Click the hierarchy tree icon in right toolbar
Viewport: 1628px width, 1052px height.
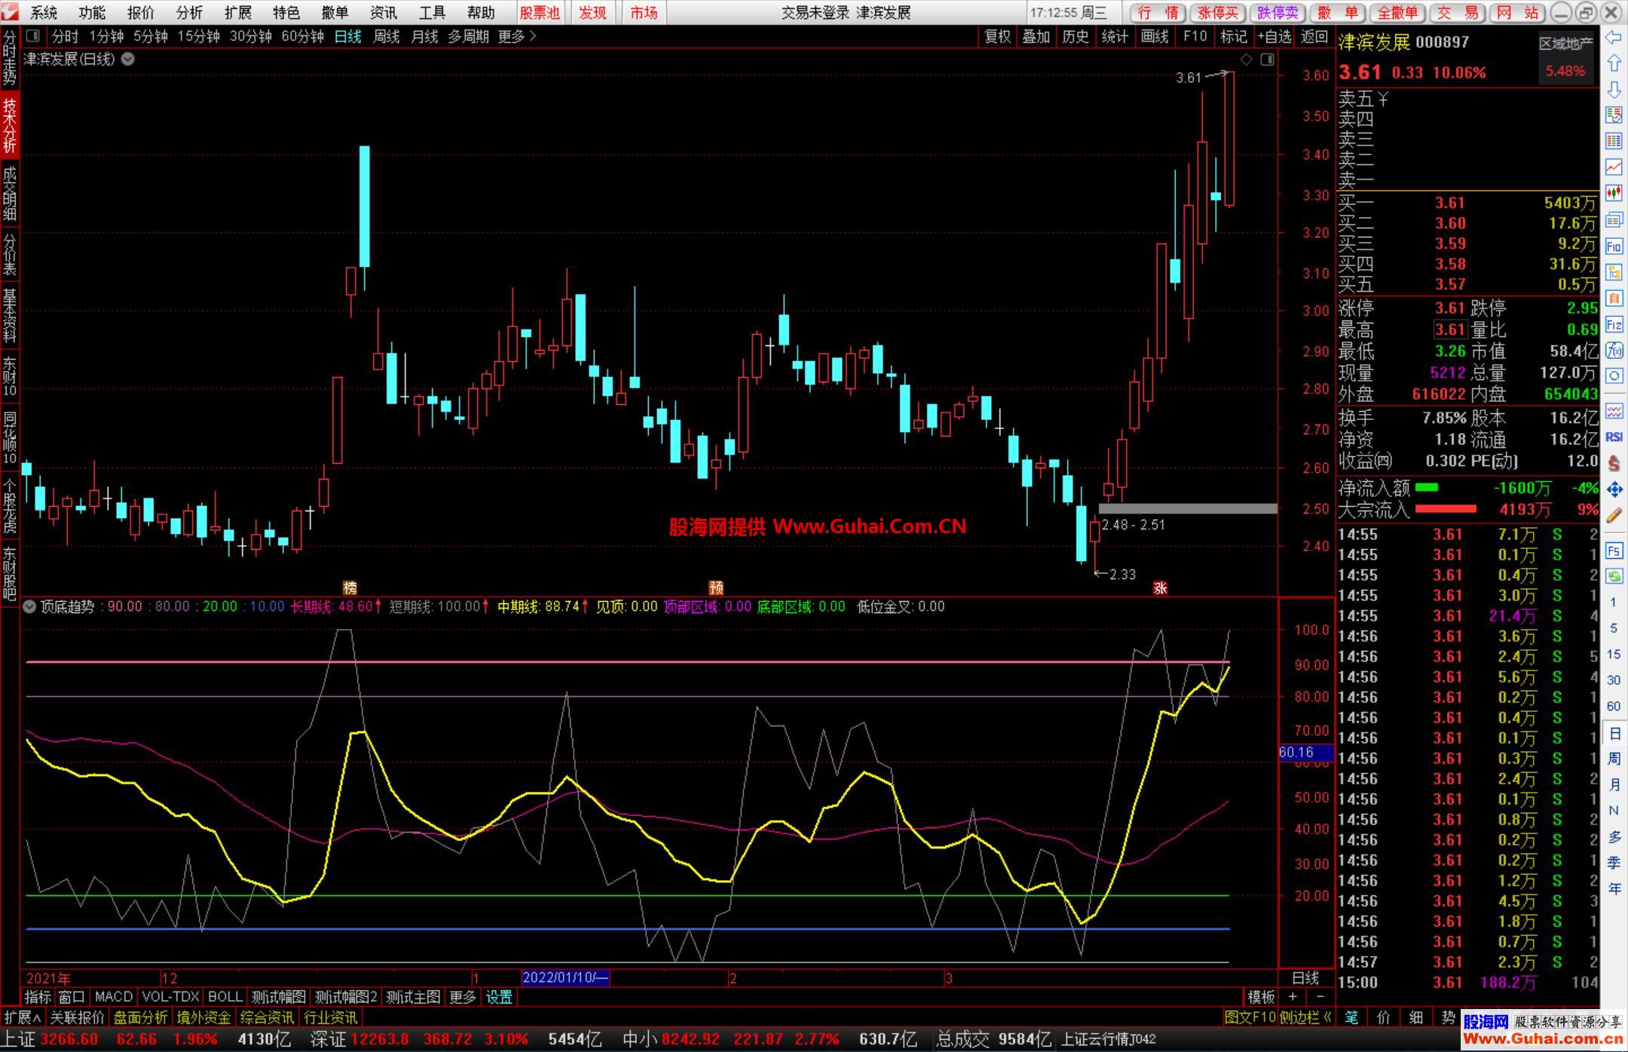point(1614,272)
